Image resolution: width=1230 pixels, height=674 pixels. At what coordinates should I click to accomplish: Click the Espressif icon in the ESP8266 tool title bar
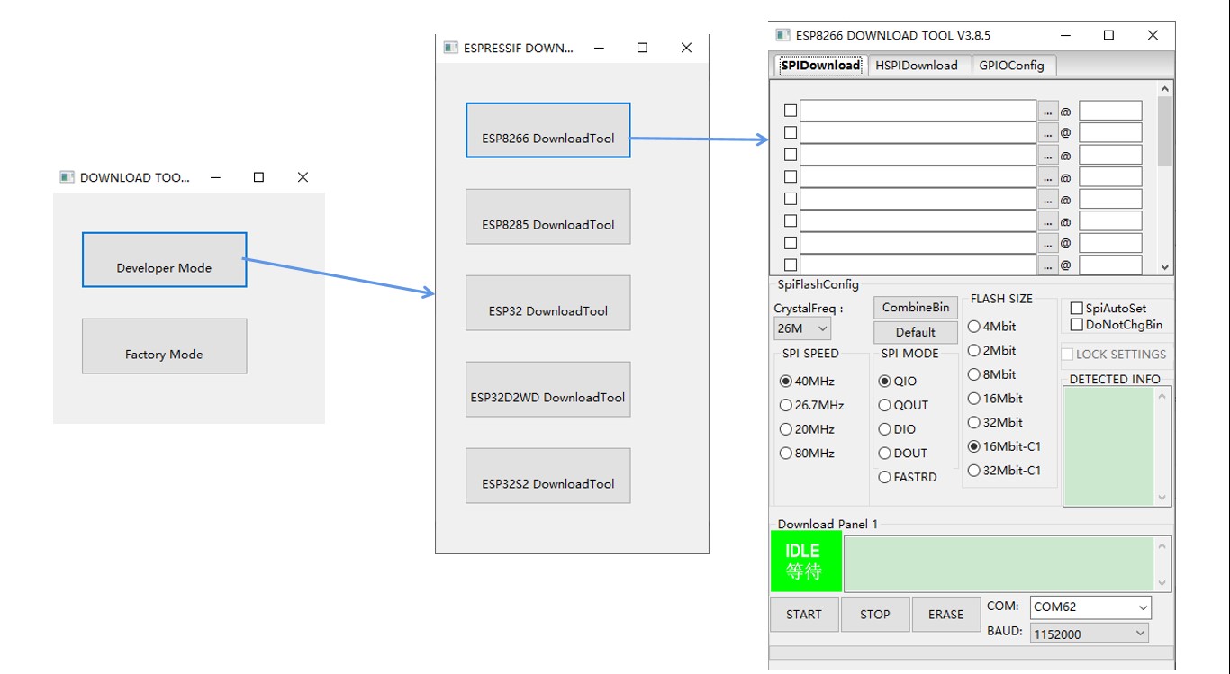(x=782, y=35)
